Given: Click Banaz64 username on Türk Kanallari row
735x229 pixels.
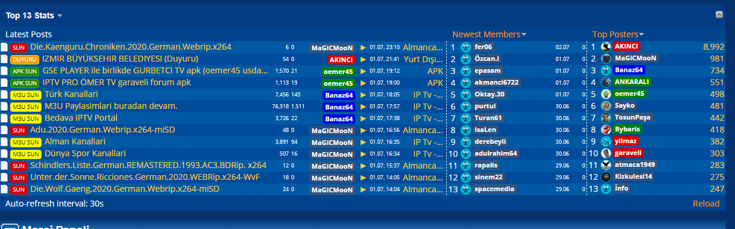Looking at the screenshot, I should (x=339, y=95).
